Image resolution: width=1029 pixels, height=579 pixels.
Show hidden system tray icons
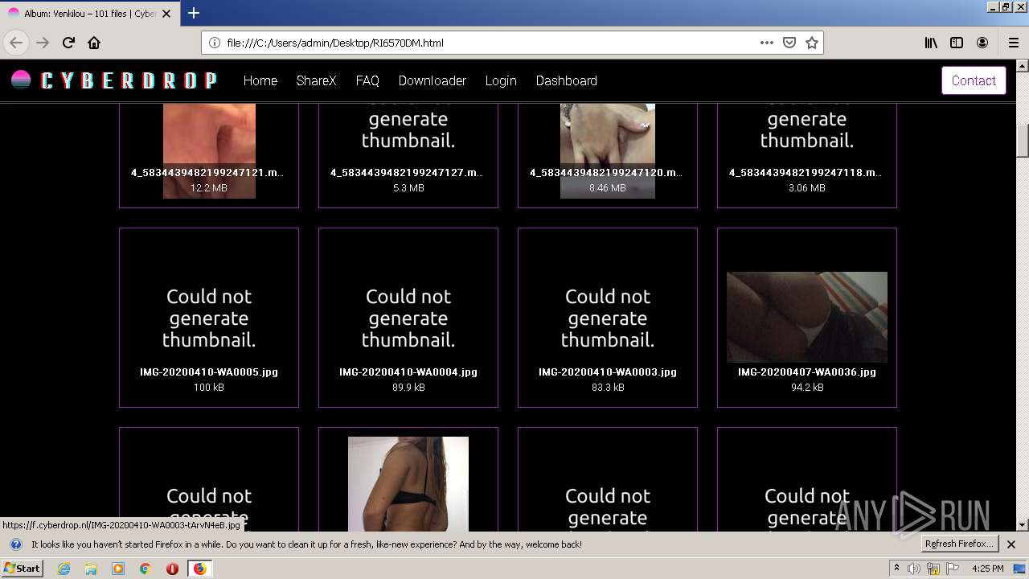[x=896, y=569]
